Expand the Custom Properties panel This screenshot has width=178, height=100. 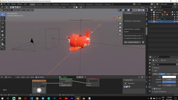pos(160,92)
